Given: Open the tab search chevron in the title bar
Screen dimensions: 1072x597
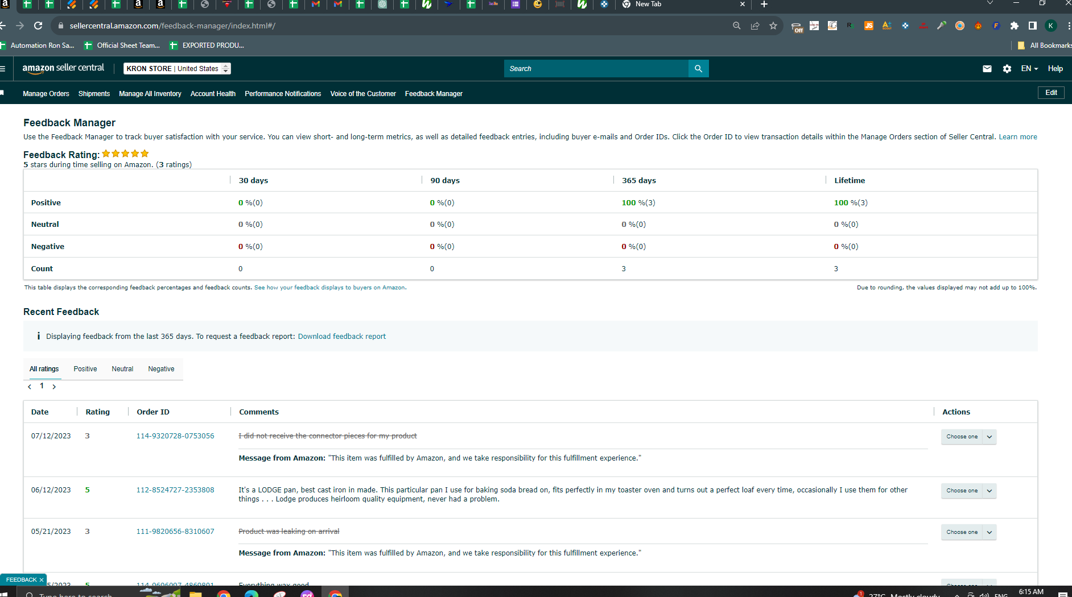Looking at the screenshot, I should pyautogui.click(x=990, y=3).
